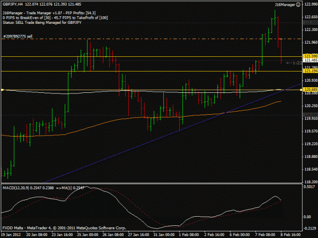Click the 118.200 price scale value
This screenshot has height=238, width=318.
tap(311, 182)
